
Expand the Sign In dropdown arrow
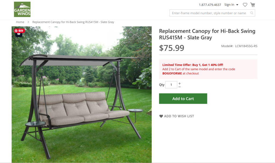tap(237, 5)
